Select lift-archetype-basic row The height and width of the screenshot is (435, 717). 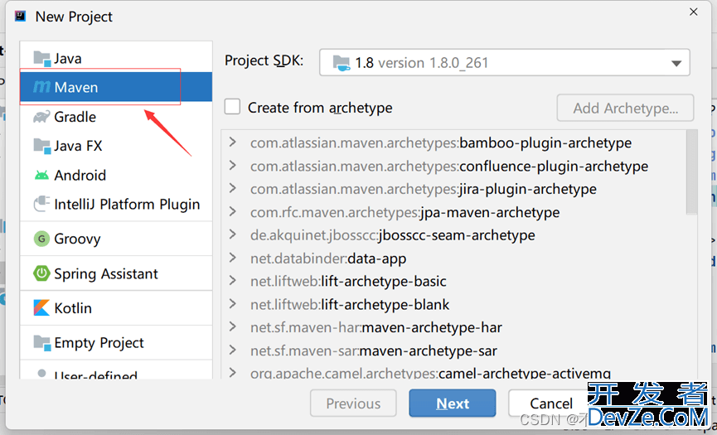pos(348,281)
